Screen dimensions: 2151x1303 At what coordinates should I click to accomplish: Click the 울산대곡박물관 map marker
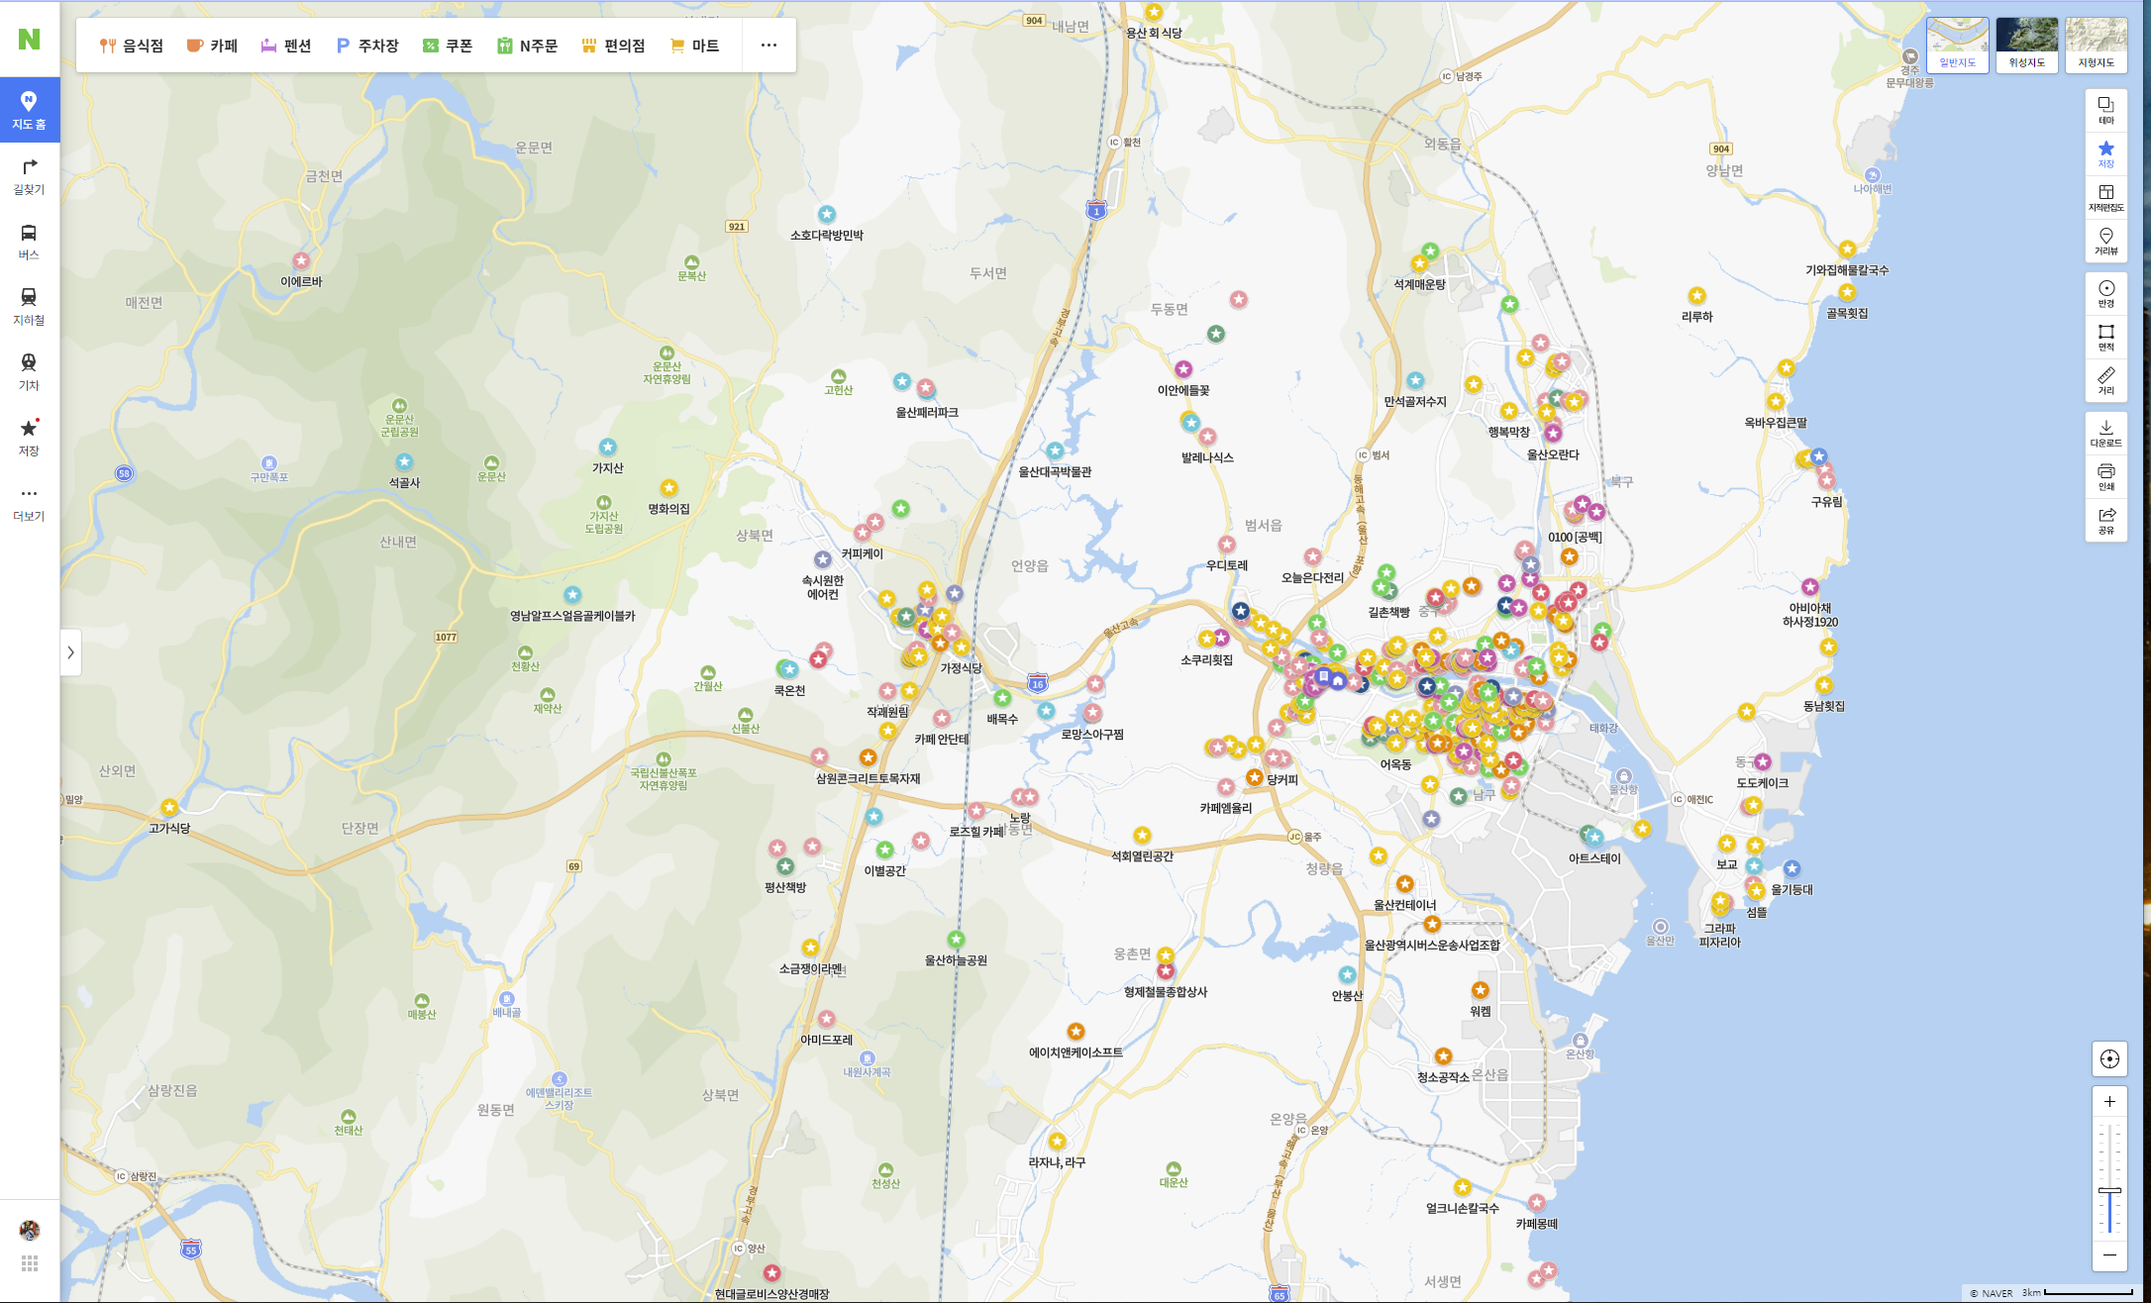click(x=1055, y=451)
